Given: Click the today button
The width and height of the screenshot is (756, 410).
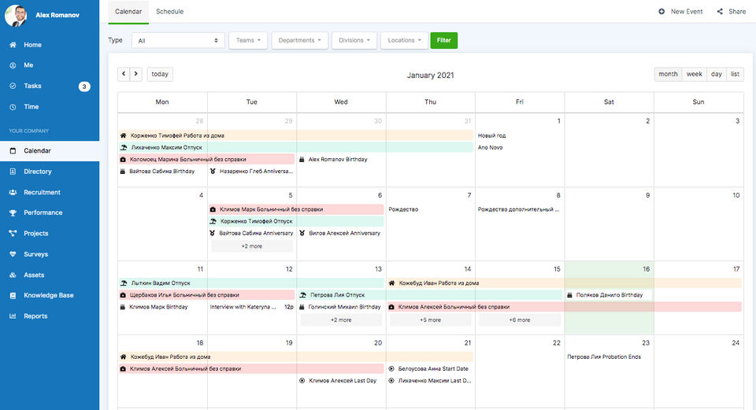Looking at the screenshot, I should tap(160, 74).
